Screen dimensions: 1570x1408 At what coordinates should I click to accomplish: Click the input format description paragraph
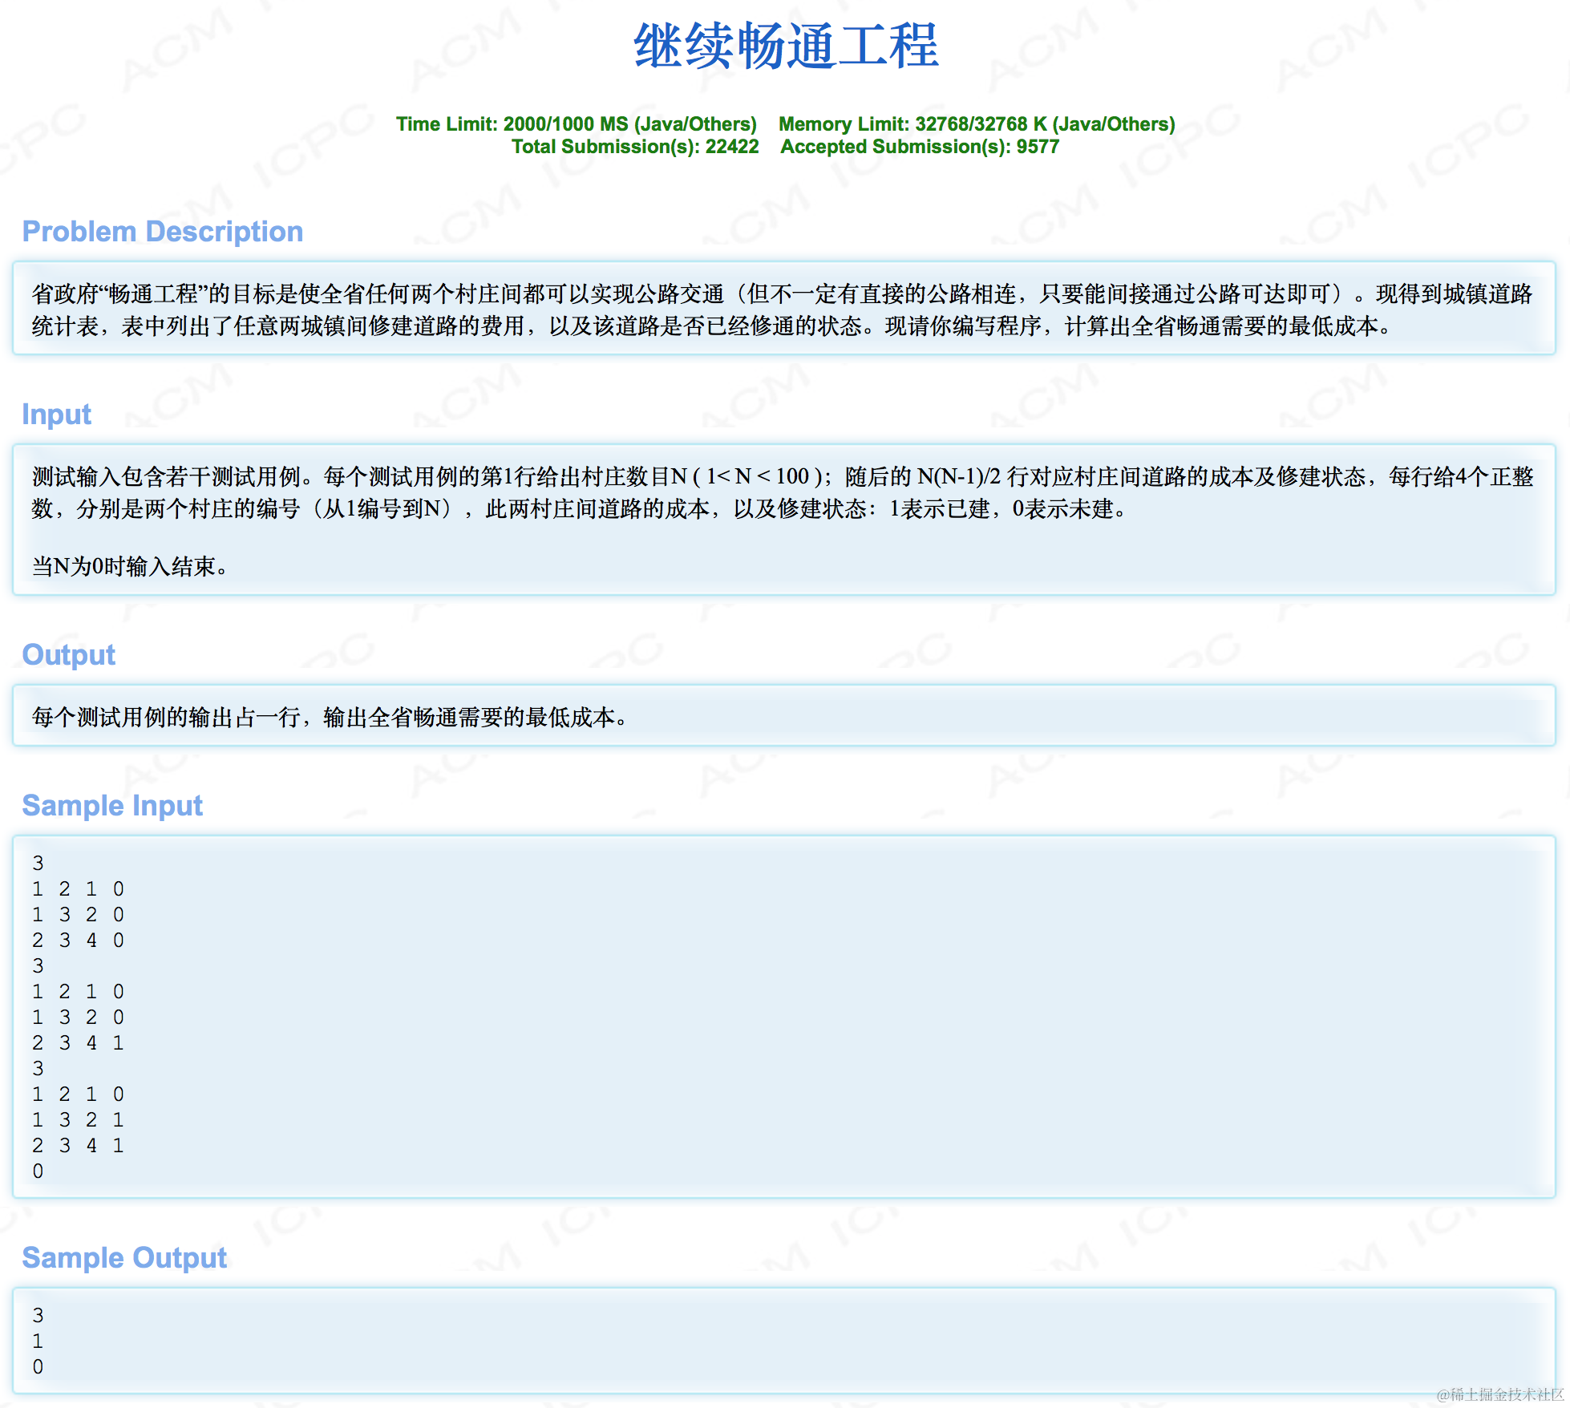(782, 492)
